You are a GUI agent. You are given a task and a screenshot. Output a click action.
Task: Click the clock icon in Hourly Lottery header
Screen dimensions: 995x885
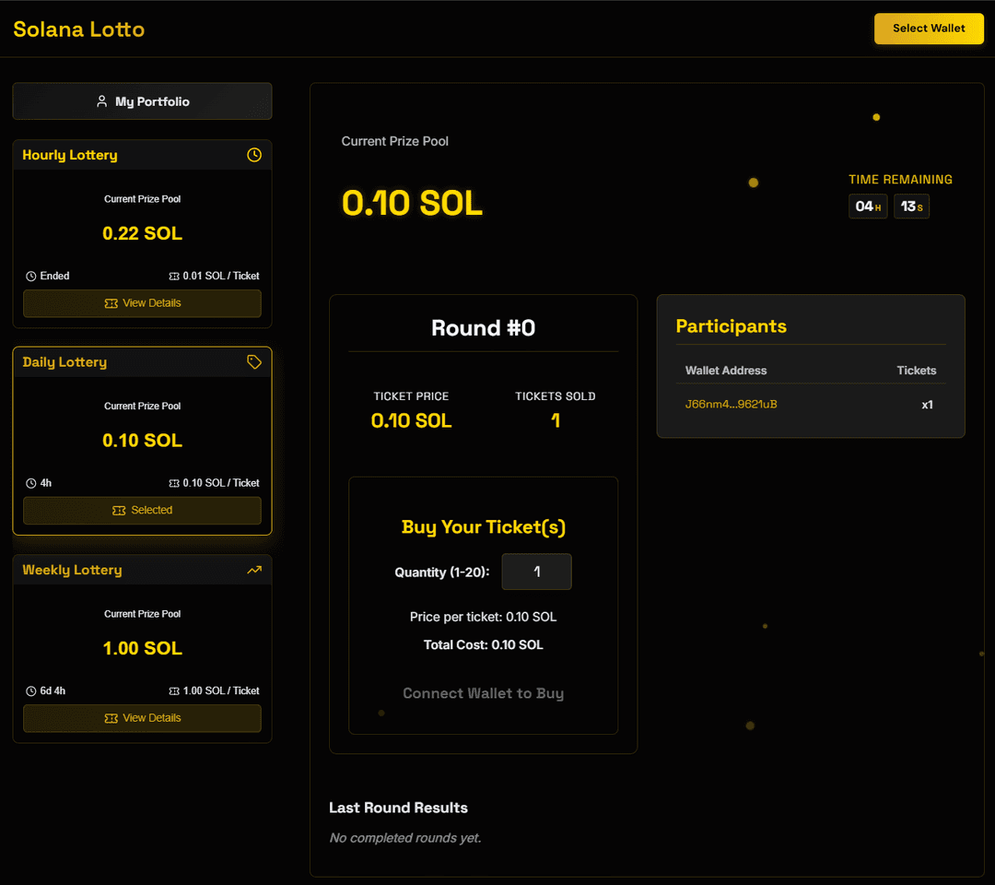(254, 155)
